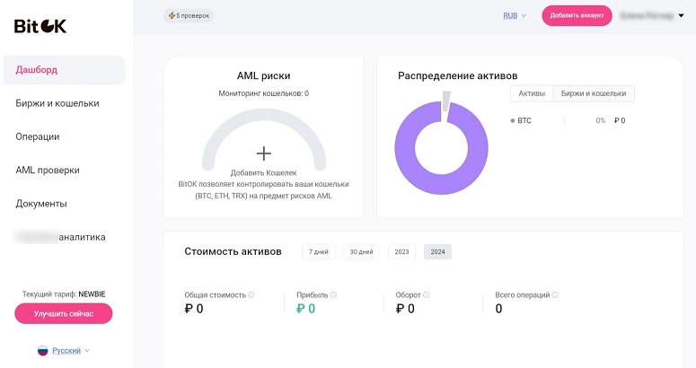The width and height of the screenshot is (696, 368).
Task: Select the 7 дней period filter
Action: tap(318, 252)
